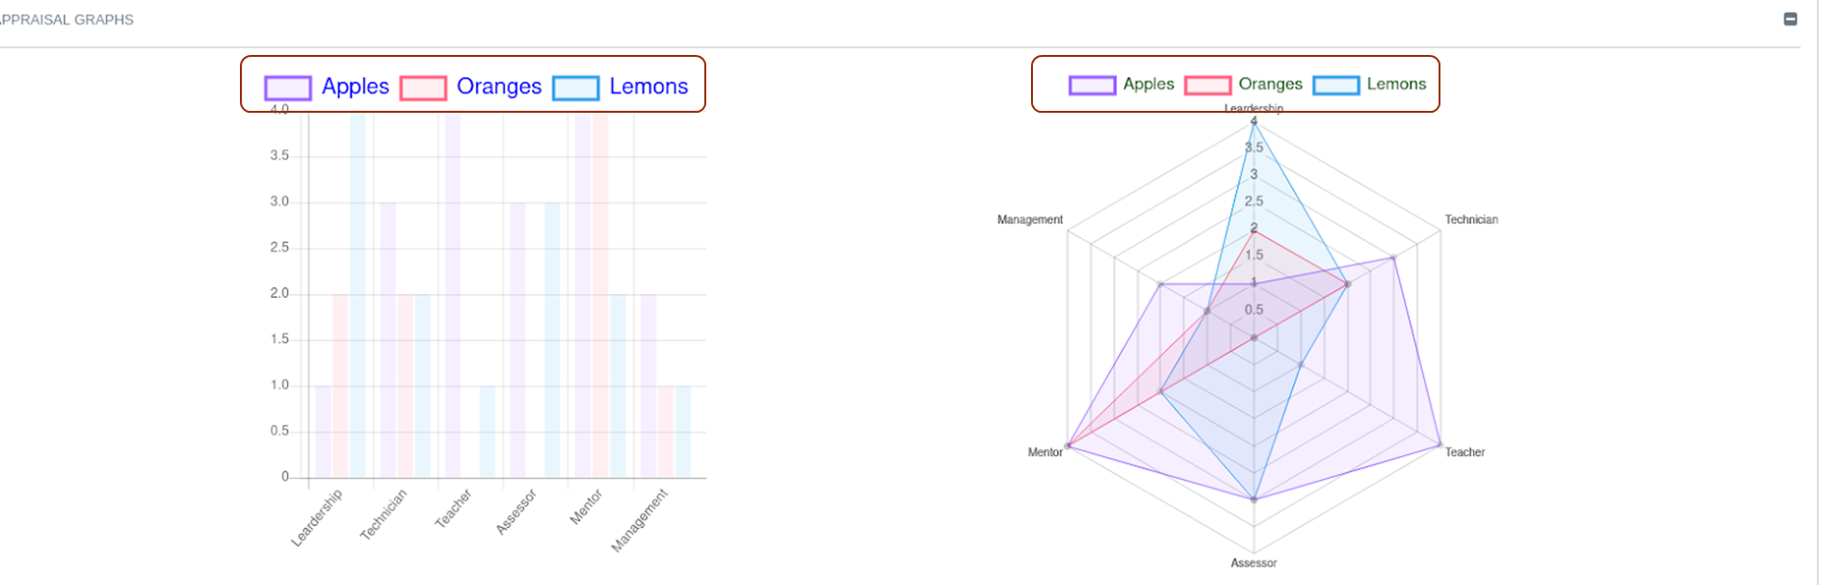Toggle Lemons label in bar chart legend
This screenshot has width=1823, height=585.
point(648,87)
